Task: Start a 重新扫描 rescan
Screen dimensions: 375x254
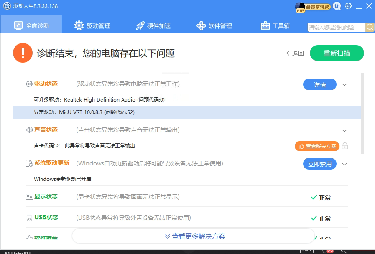Action: point(337,53)
